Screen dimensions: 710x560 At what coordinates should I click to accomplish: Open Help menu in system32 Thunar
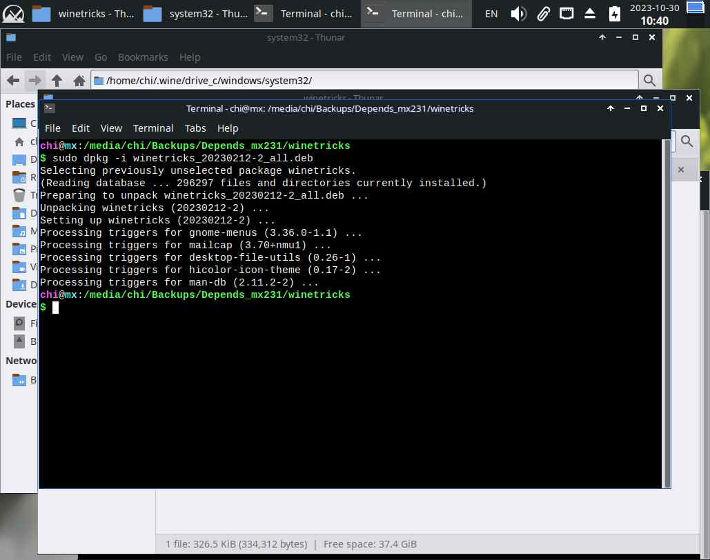(190, 57)
